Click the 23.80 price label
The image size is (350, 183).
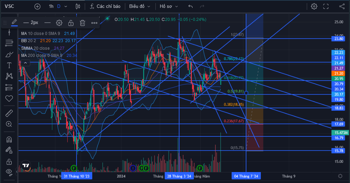[x=339, y=39]
